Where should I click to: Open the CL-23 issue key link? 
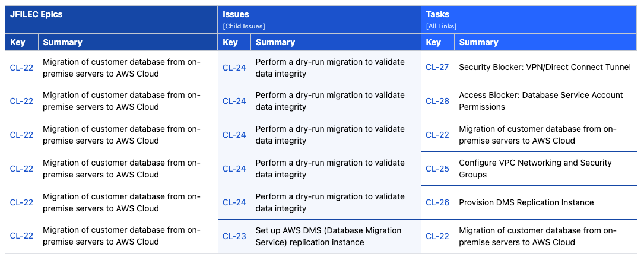click(234, 236)
